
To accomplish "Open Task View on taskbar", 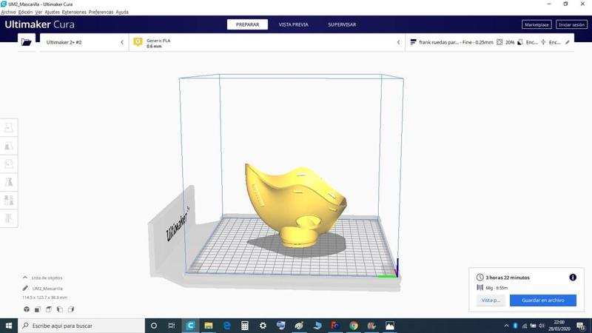I will tap(172, 326).
